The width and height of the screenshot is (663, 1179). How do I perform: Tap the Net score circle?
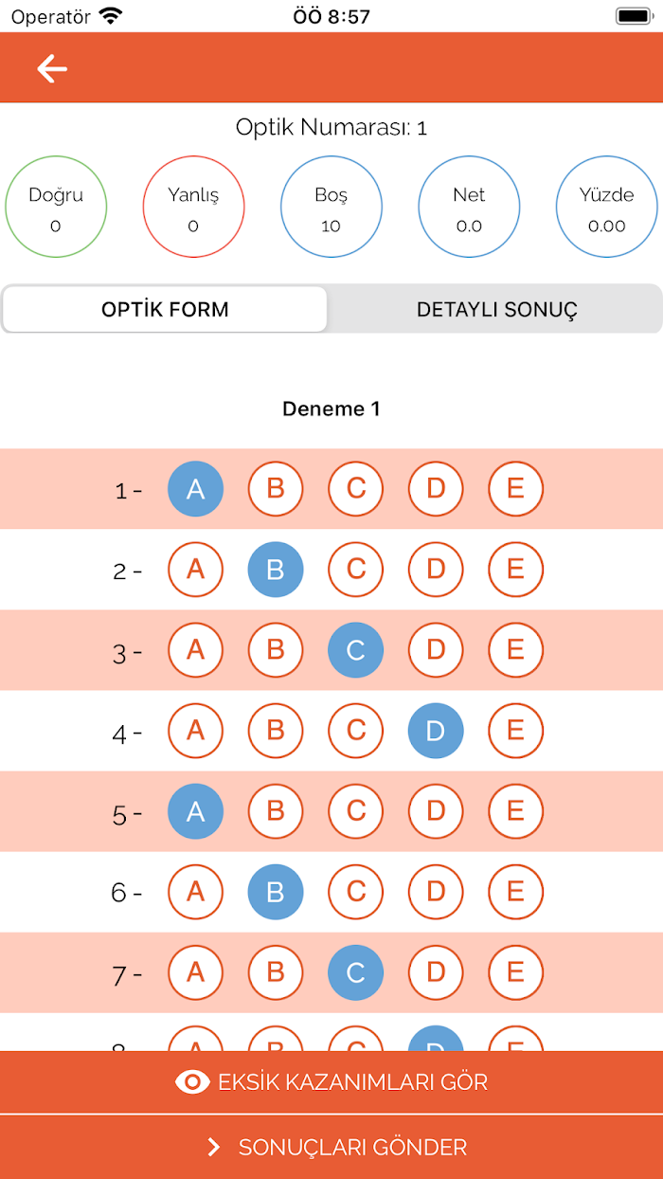469,207
